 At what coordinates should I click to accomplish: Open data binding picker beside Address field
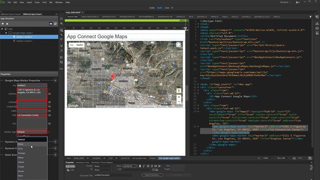49,94
